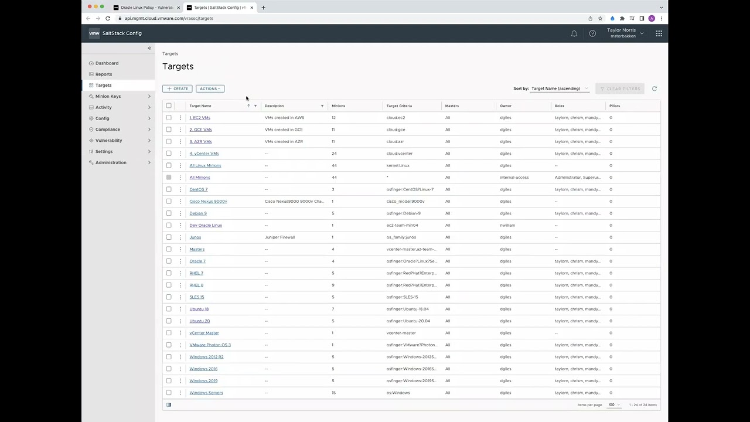750x422 pixels.
Task: Click the Pillars column header
Action: (x=615, y=106)
